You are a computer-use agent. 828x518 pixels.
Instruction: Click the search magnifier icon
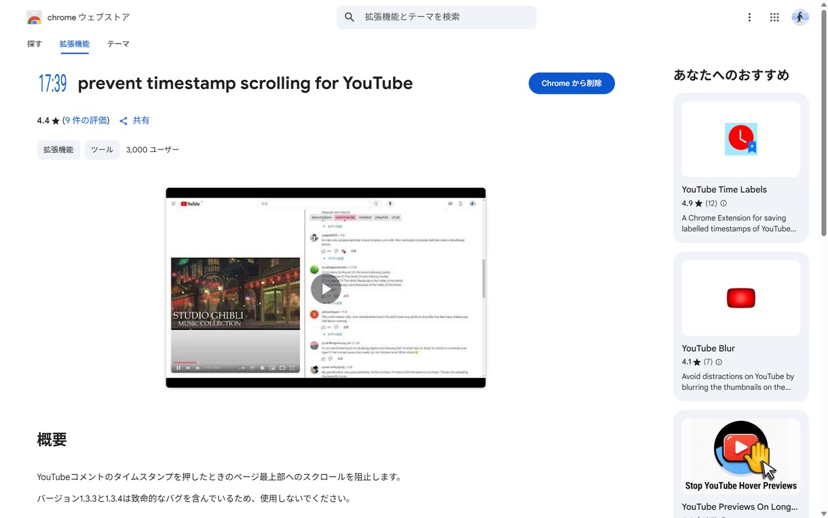(350, 17)
